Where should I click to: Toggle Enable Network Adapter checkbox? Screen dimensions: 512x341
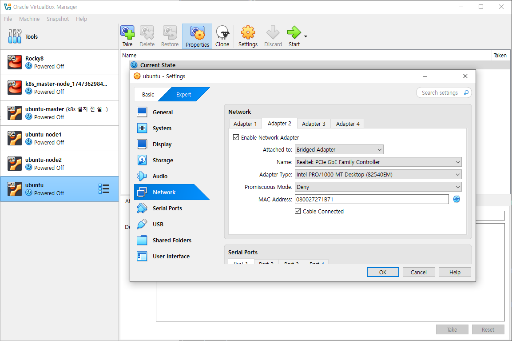coord(236,137)
